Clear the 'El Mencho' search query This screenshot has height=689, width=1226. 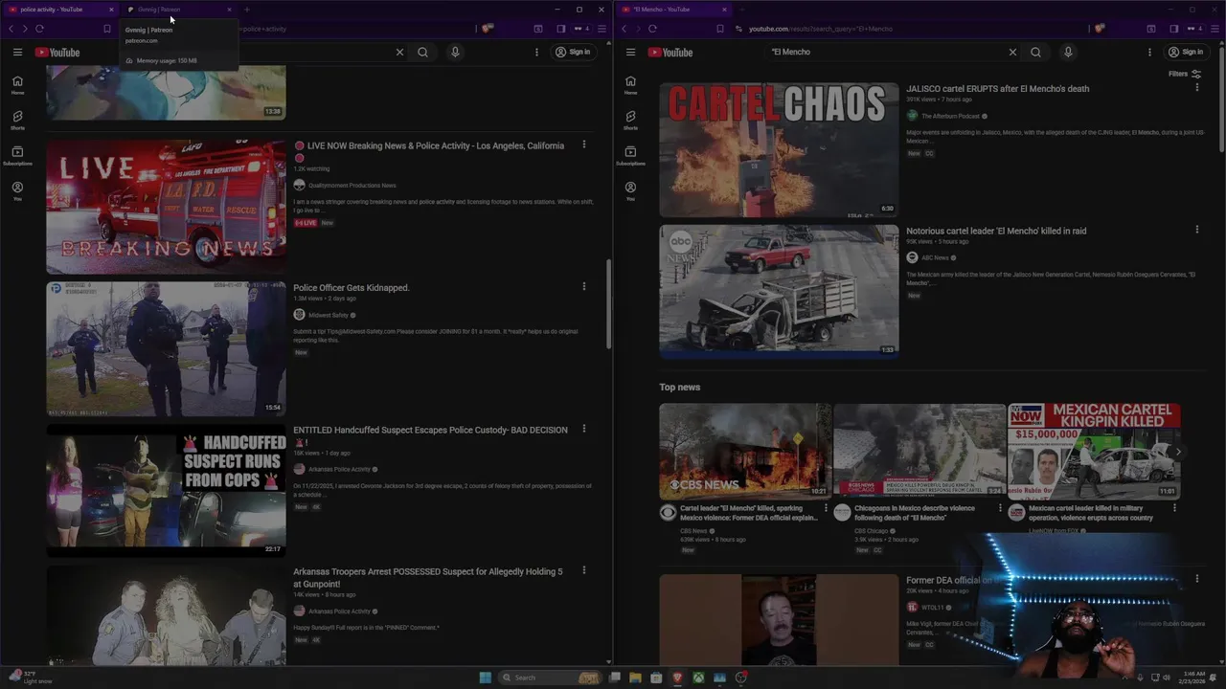[x=1012, y=52]
